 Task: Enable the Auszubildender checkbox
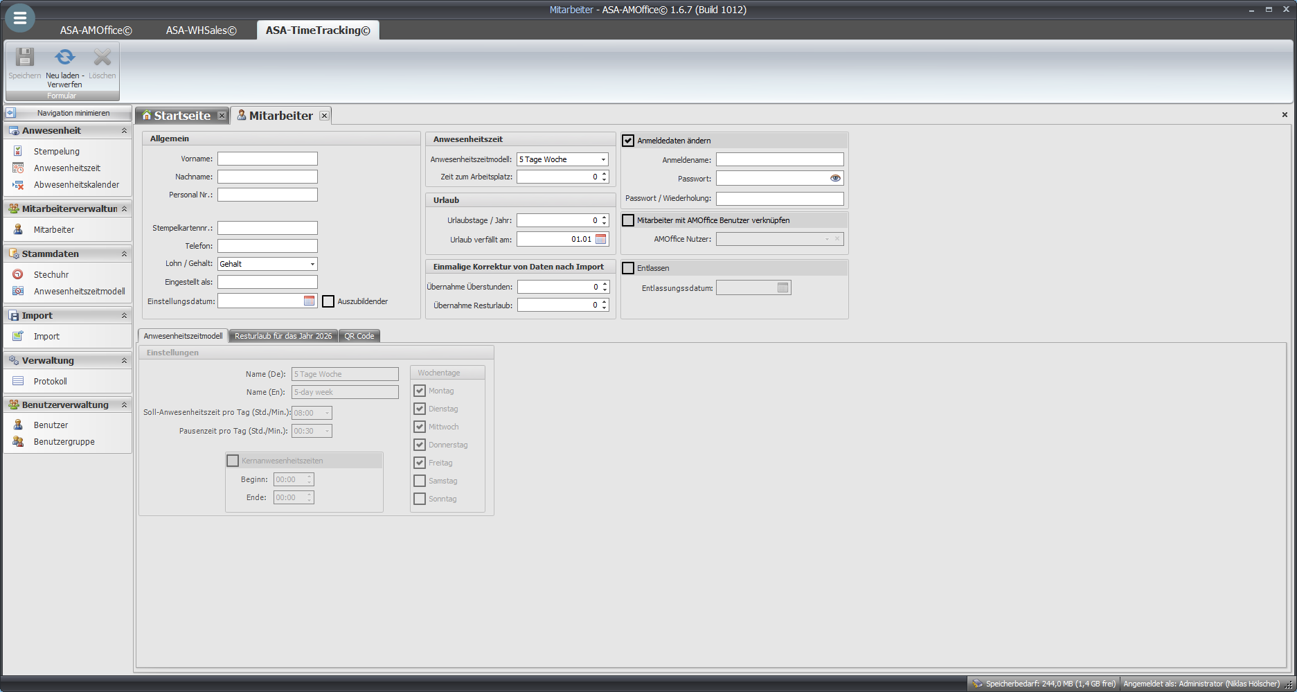(328, 301)
